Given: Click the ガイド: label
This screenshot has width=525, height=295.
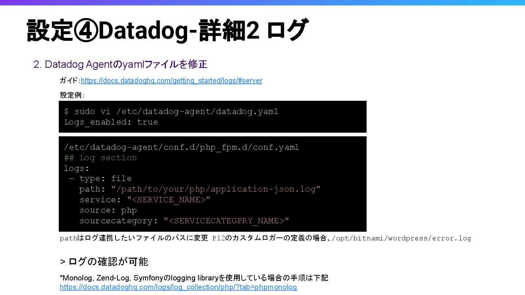Looking at the screenshot, I should 70,80.
